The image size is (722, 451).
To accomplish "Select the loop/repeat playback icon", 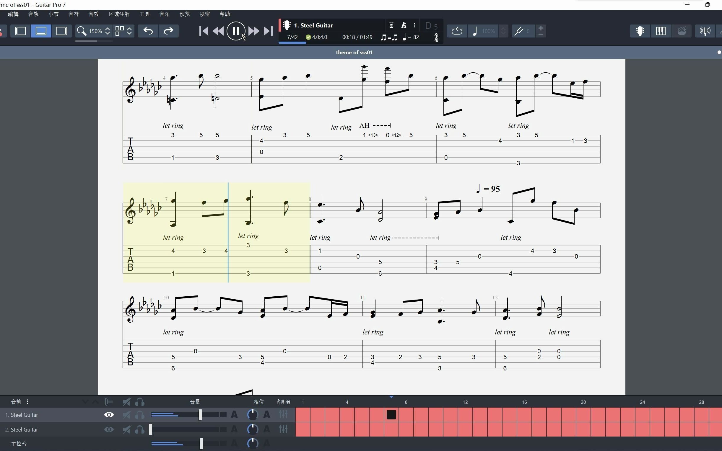I will coord(456,31).
